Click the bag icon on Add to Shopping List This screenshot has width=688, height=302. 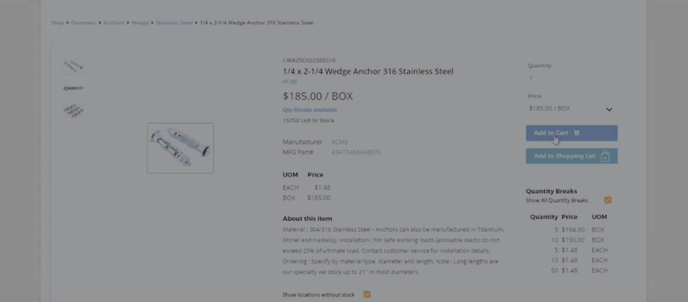tap(605, 156)
